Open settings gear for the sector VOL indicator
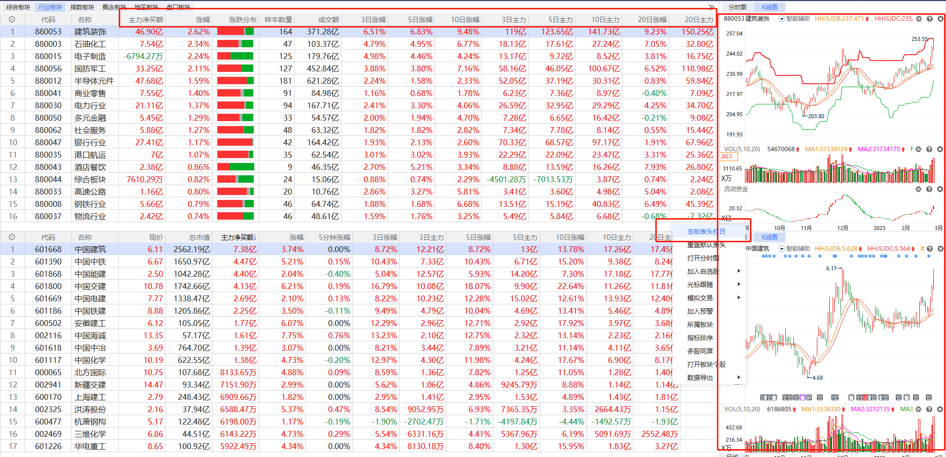Image resolution: width=946 pixels, height=457 pixels. (918, 149)
